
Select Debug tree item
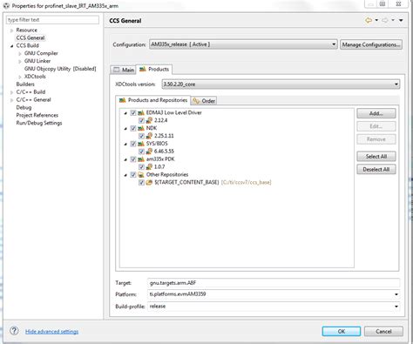(24, 107)
